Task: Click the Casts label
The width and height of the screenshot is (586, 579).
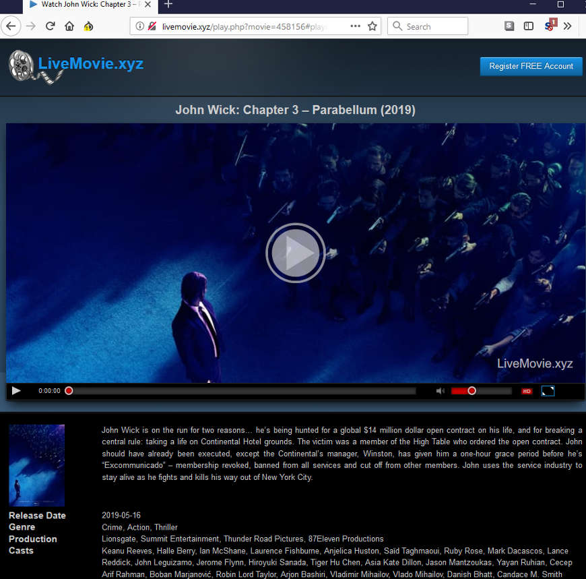Action: coord(21,551)
